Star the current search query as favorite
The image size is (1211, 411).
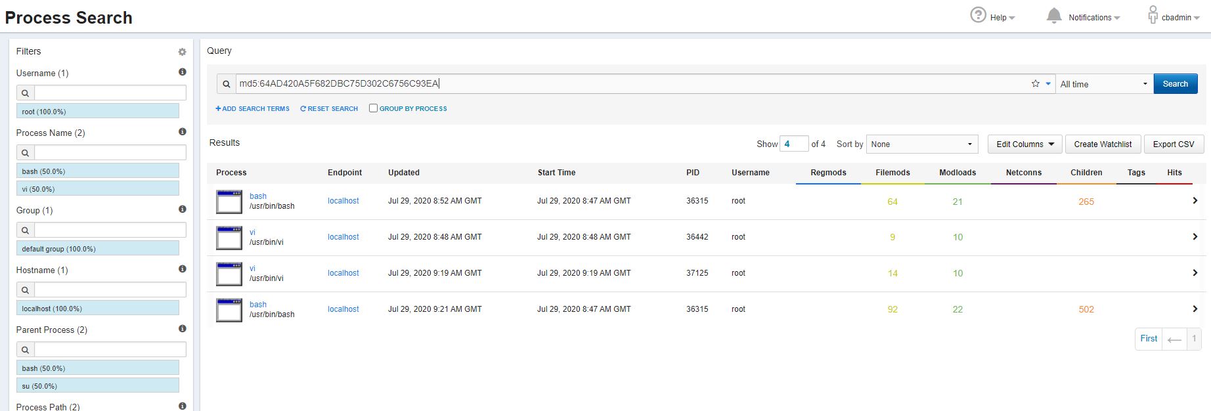1035,83
